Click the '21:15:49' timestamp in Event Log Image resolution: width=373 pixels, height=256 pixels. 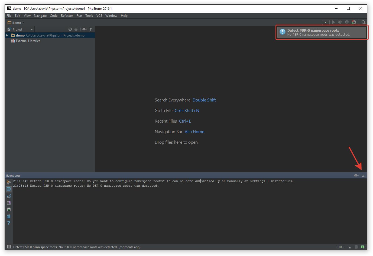coord(21,181)
